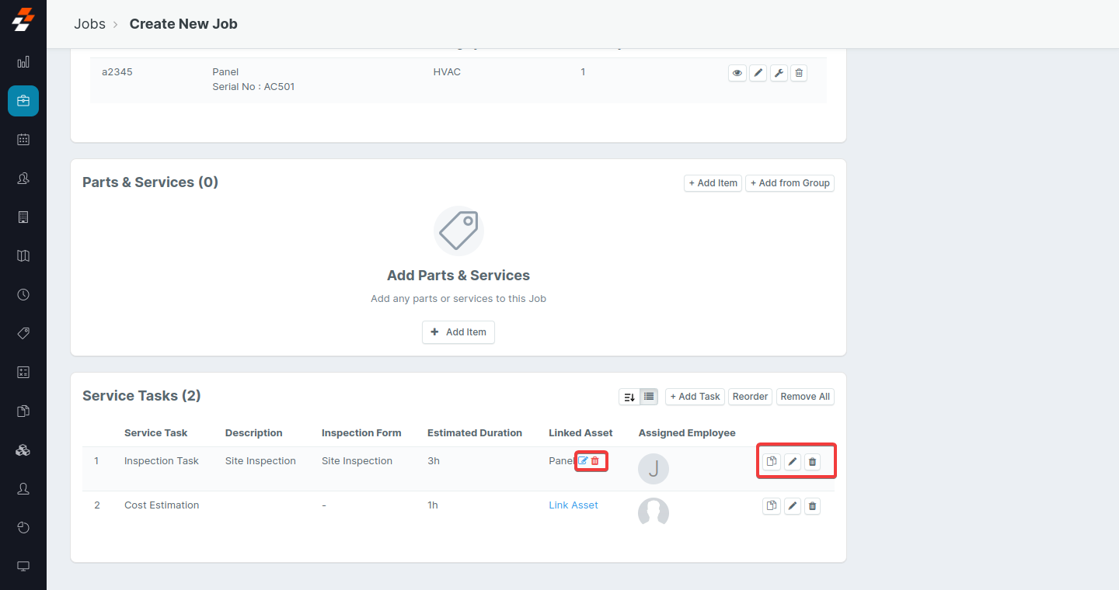Edit the linked Panel asset
The height and width of the screenshot is (590, 1119).
click(x=583, y=461)
